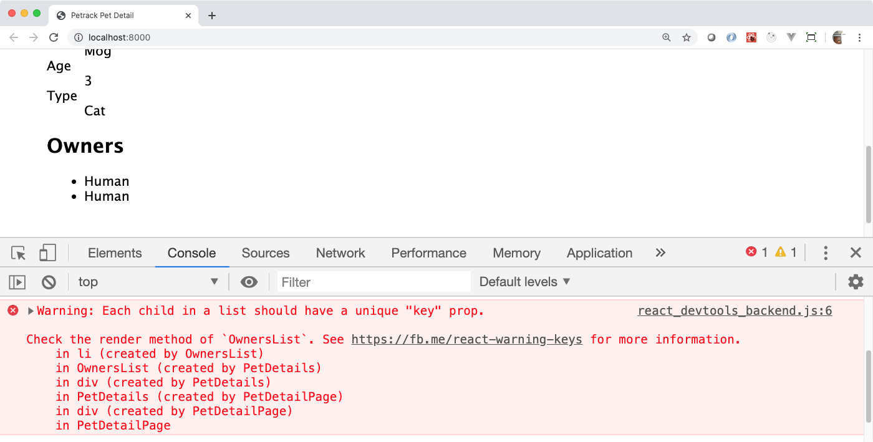Image resolution: width=873 pixels, height=442 pixels.
Task: Expand the key prop warning message
Action: coord(31,311)
